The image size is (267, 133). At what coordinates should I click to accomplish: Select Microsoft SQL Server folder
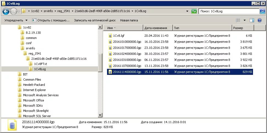pyautogui.click(x=37, y=116)
